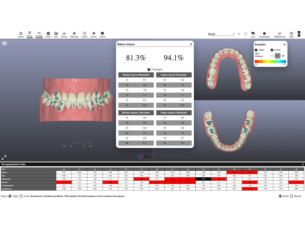Click the Max. Abstand value field
The width and height of the screenshot is (305, 229).
click(x=278, y=56)
